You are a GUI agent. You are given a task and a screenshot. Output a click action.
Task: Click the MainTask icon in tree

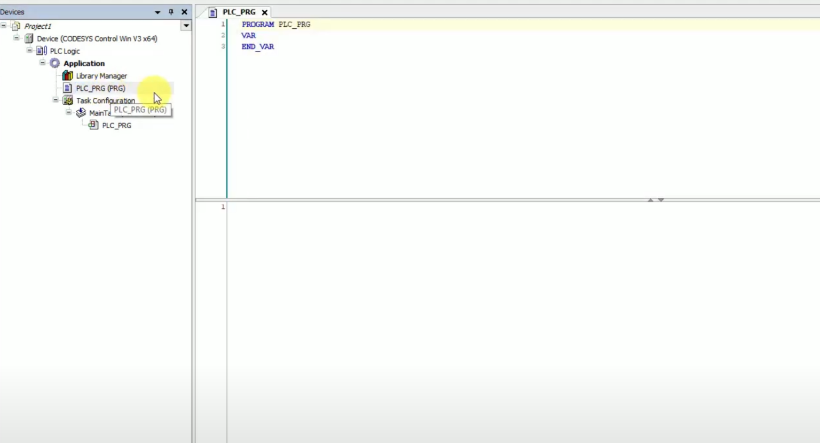tap(81, 113)
